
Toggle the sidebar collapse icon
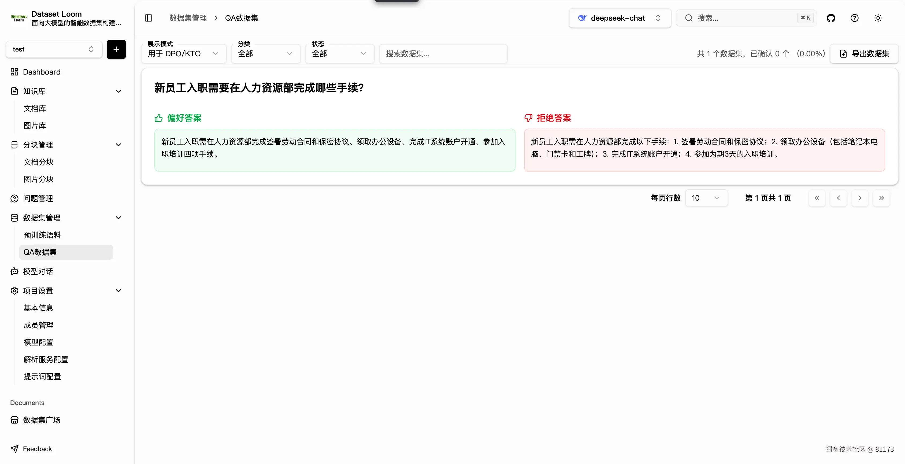[x=148, y=18]
